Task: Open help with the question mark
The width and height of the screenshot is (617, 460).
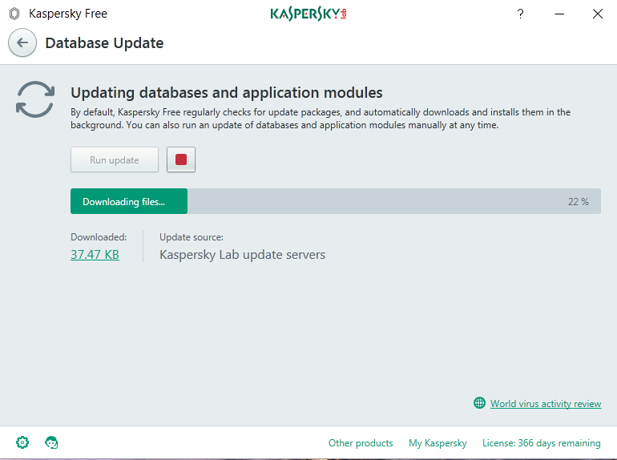Action: [520, 14]
